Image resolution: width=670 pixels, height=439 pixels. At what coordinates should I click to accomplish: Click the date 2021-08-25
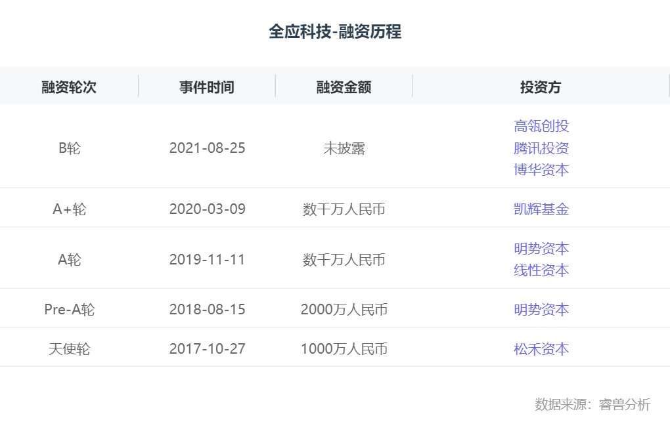pyautogui.click(x=207, y=148)
